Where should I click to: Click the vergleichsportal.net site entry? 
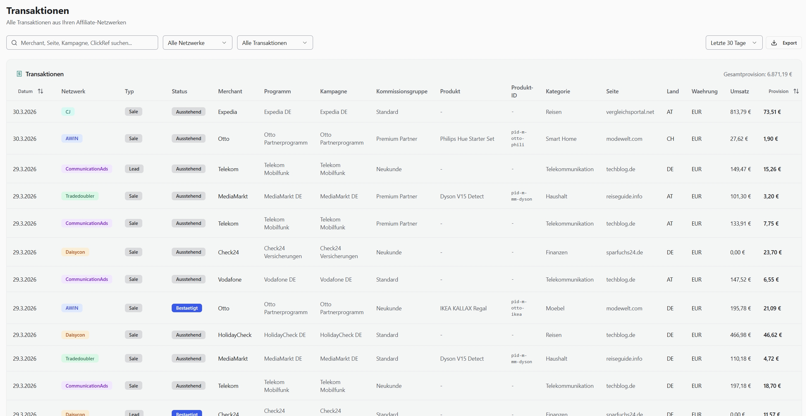[x=630, y=111]
